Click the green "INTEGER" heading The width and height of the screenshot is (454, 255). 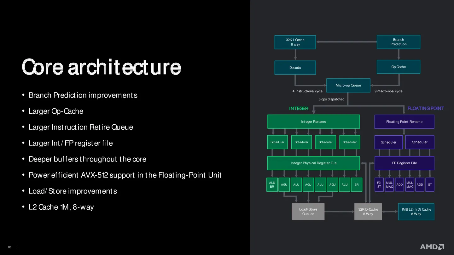(299, 108)
